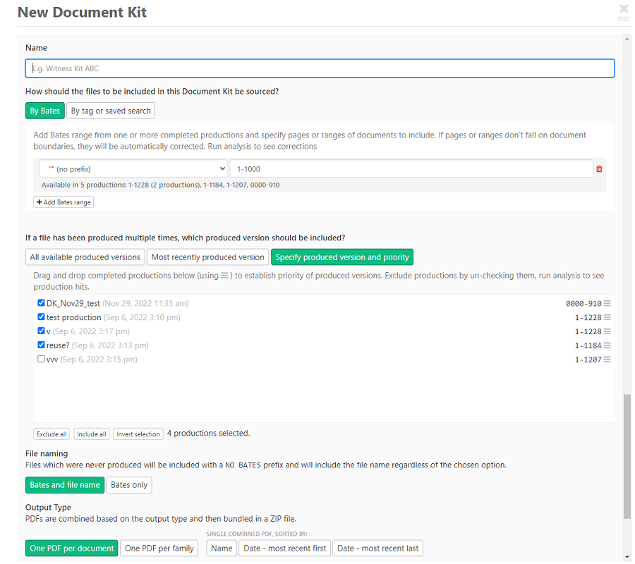The image size is (635, 564).
Task: Click drag handle icon beside production v
Action: 607,332
